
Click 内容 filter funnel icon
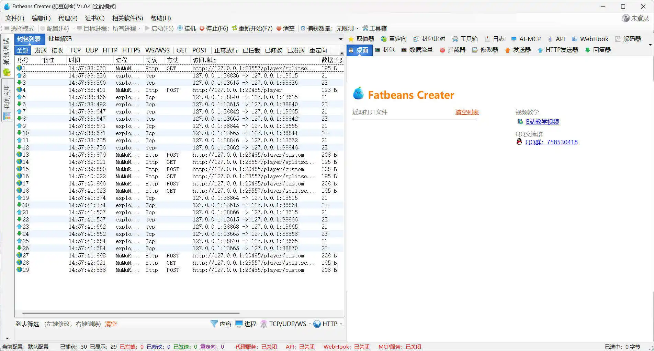point(214,324)
